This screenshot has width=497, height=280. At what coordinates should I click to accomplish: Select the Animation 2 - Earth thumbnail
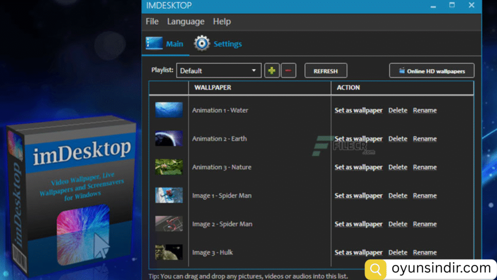[x=169, y=139]
